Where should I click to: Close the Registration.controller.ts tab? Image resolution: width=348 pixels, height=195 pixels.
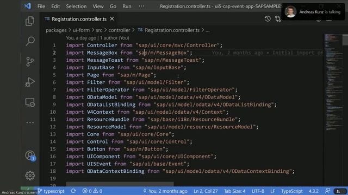coord(112,19)
